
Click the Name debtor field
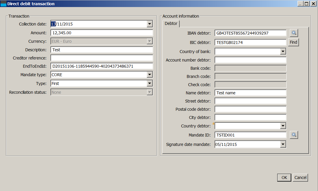tap(251, 93)
